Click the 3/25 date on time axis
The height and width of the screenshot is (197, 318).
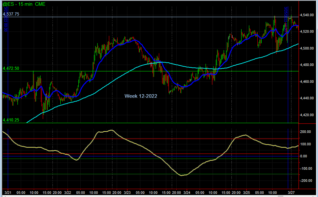[x=247, y=192]
